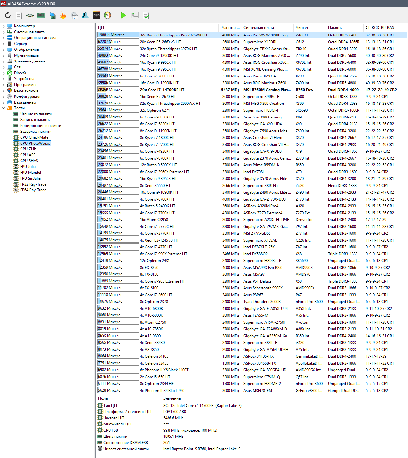Open the База данных tree item

coord(25,102)
